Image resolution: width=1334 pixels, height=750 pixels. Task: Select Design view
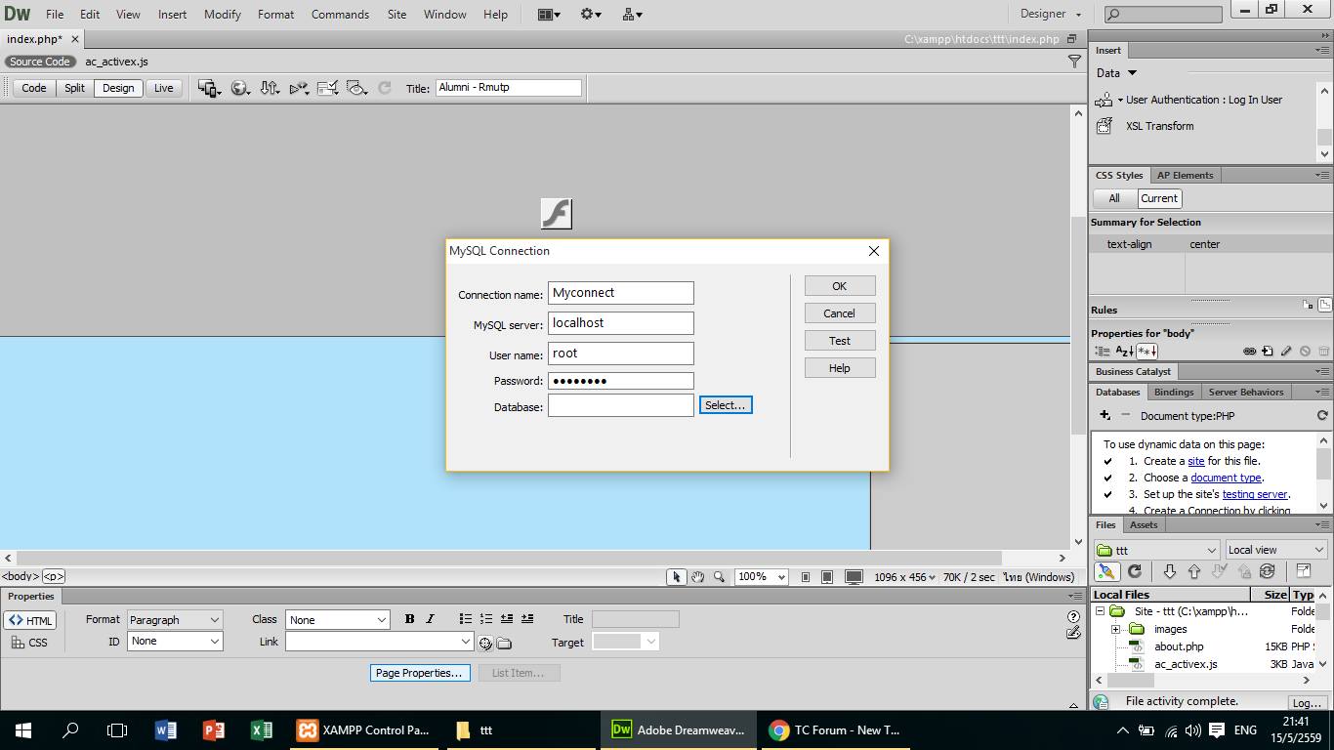click(x=118, y=88)
